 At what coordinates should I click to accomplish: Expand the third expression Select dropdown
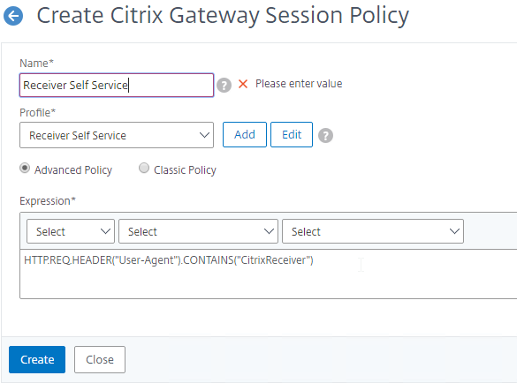point(373,231)
